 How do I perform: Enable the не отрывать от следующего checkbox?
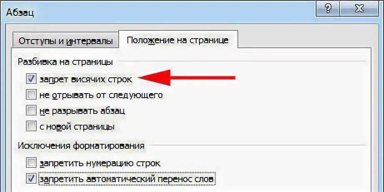(x=31, y=95)
